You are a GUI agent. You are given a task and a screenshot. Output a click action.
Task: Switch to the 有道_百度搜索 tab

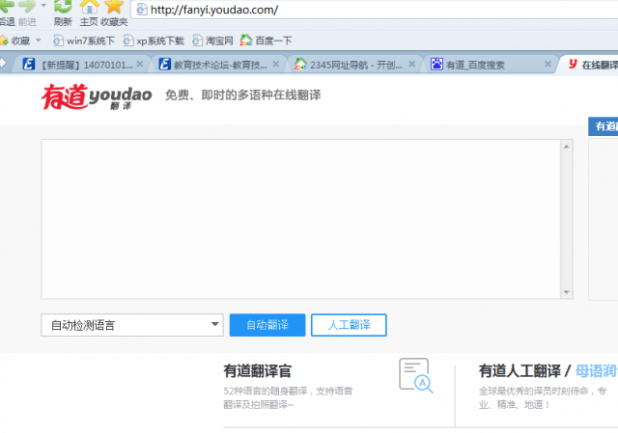(x=487, y=65)
